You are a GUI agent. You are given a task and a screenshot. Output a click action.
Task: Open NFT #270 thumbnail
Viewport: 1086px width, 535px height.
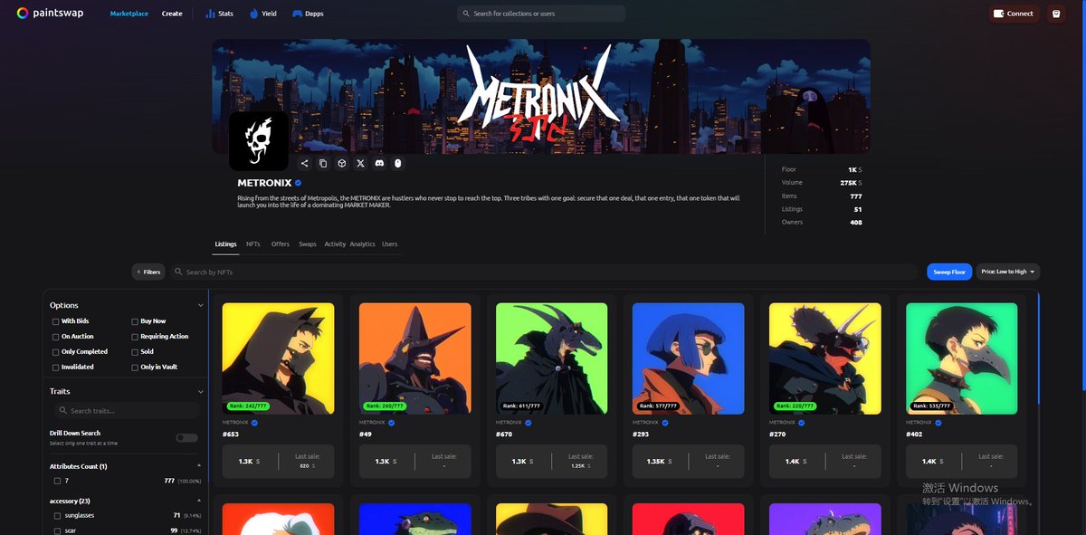click(x=824, y=358)
